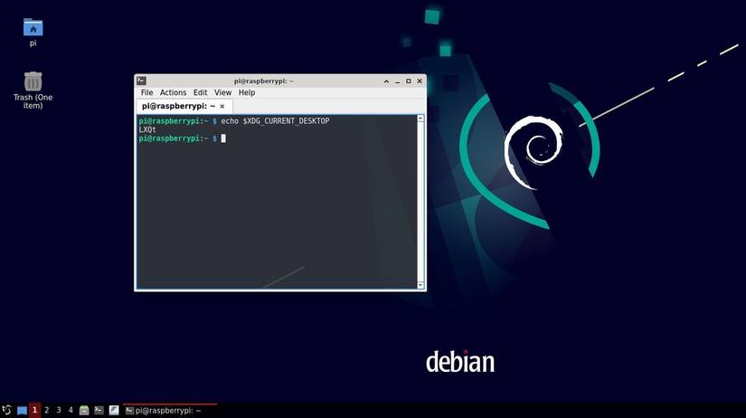The height and width of the screenshot is (418, 746).
Task: Open the Actions menu in terminal
Action: click(173, 92)
